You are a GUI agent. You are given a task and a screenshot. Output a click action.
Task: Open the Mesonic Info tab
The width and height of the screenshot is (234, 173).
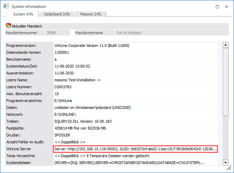(90, 14)
